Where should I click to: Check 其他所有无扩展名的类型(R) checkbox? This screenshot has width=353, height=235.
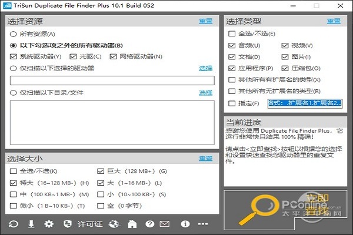232,91
